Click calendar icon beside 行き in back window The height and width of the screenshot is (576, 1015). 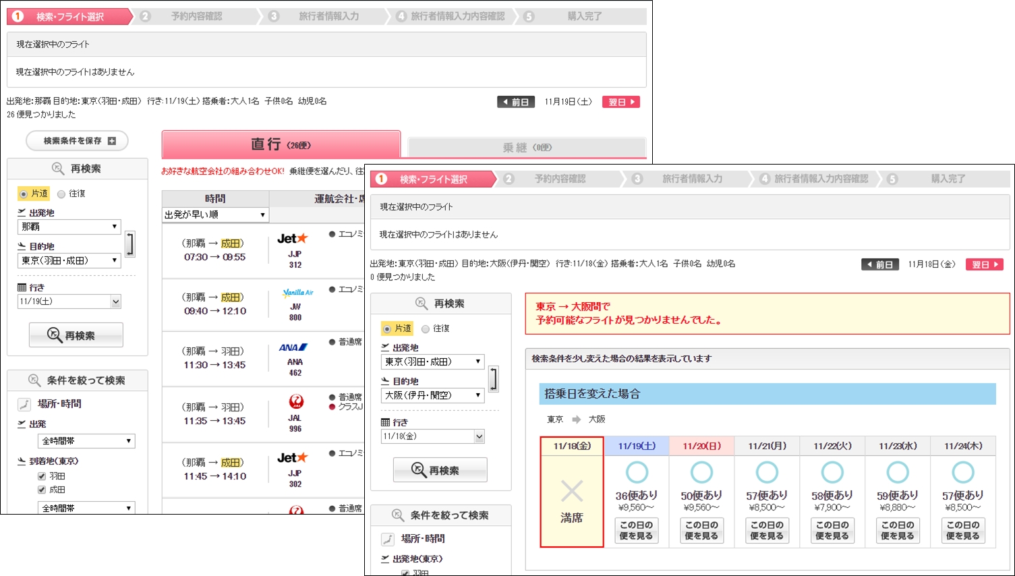pos(22,287)
